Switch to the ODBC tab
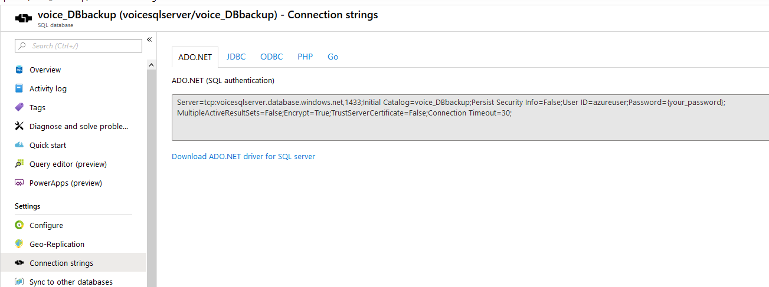769x287 pixels. (x=271, y=57)
